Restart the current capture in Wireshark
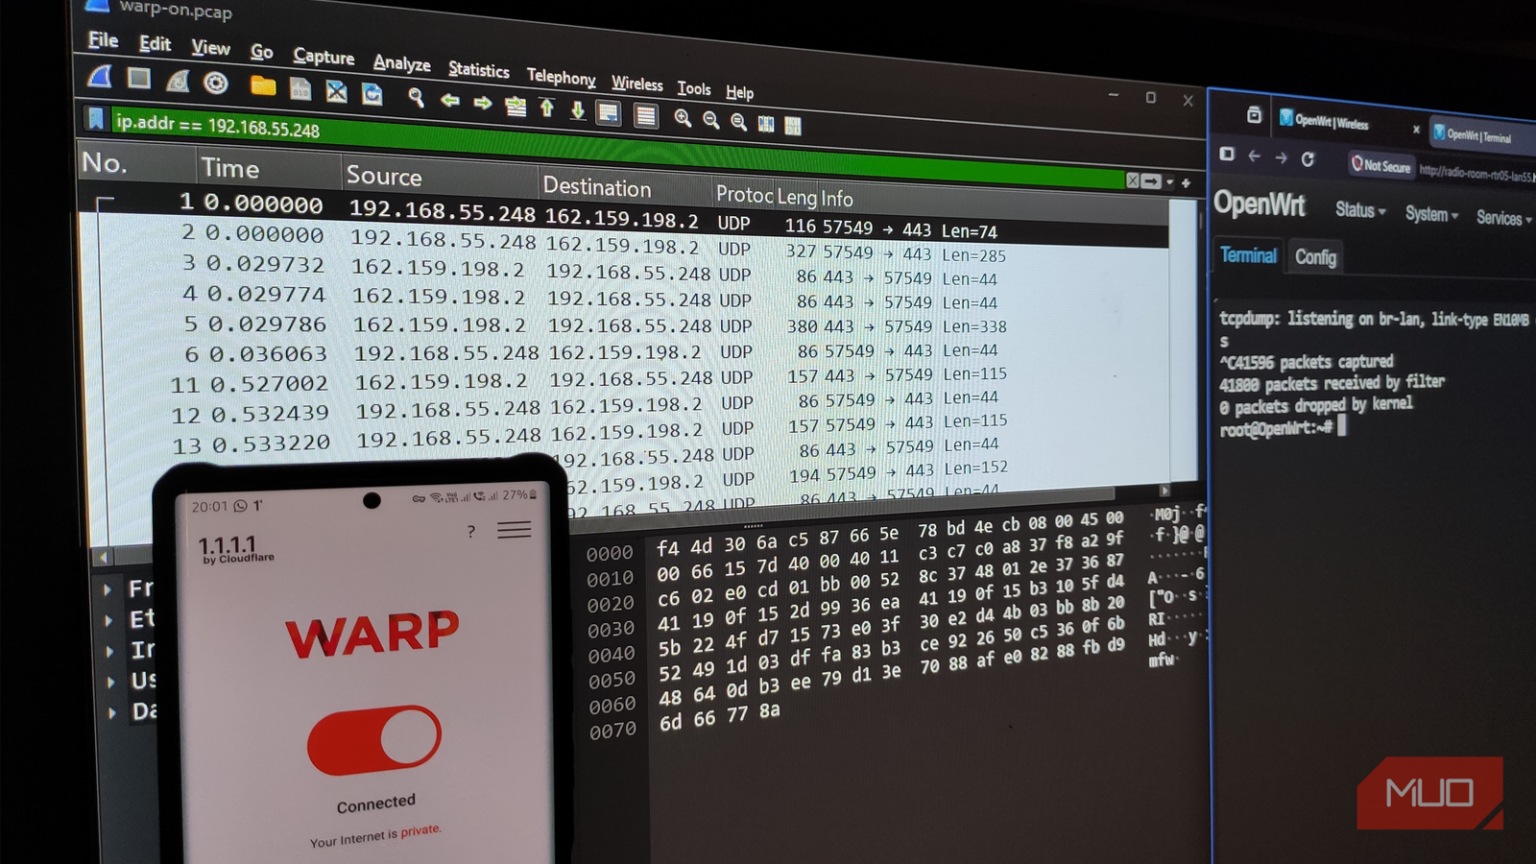The width and height of the screenshot is (1536, 864). 178,81
